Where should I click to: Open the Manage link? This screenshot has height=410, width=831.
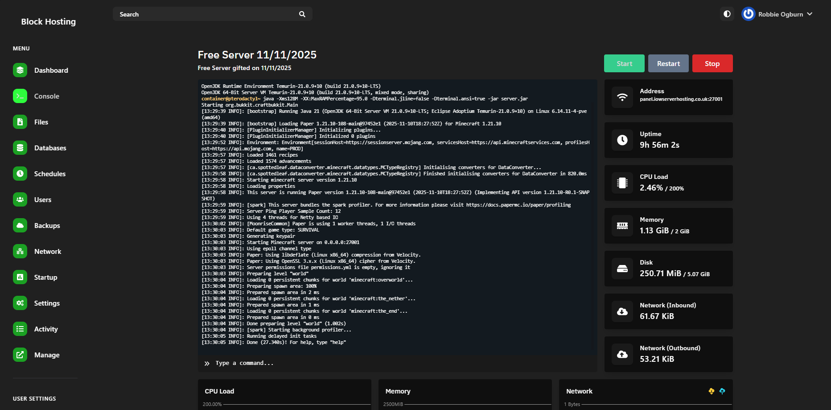pyautogui.click(x=47, y=355)
